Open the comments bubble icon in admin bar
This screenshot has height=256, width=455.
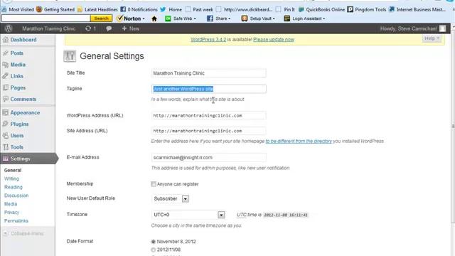coord(109,28)
